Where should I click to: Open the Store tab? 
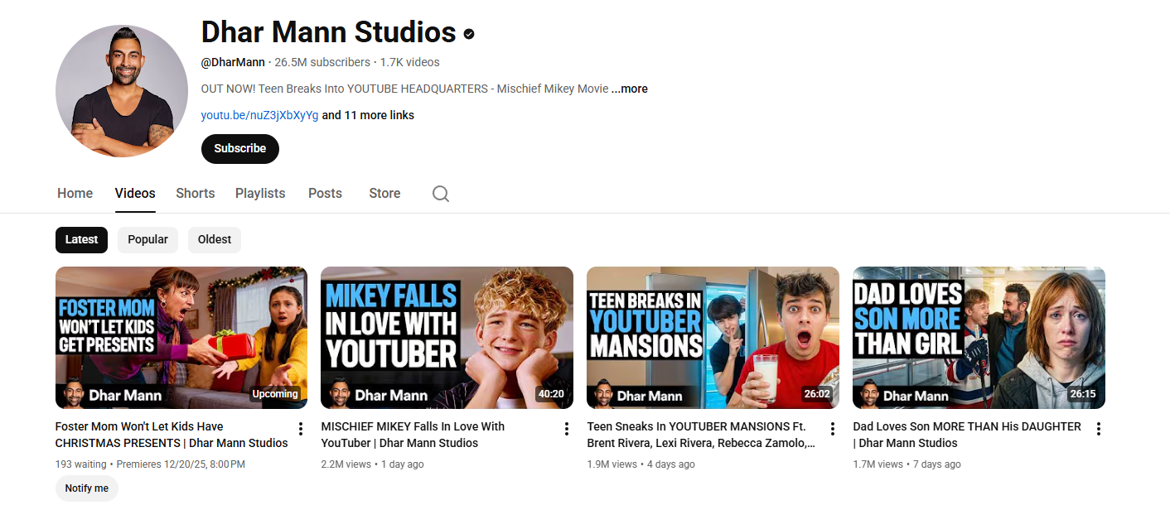point(384,193)
